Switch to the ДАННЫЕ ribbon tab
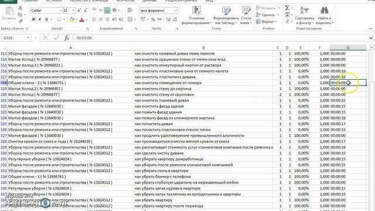The width and height of the screenshot is (375, 211). pyautogui.click(x=149, y=1)
